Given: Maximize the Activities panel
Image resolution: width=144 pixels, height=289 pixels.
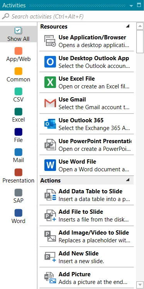Looking at the screenshot, I should pyautogui.click(x=139, y=5).
